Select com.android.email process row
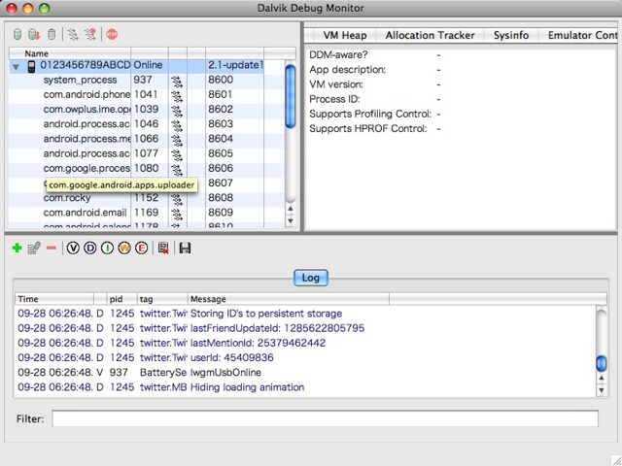The width and height of the screenshot is (622, 466). [x=146, y=213]
